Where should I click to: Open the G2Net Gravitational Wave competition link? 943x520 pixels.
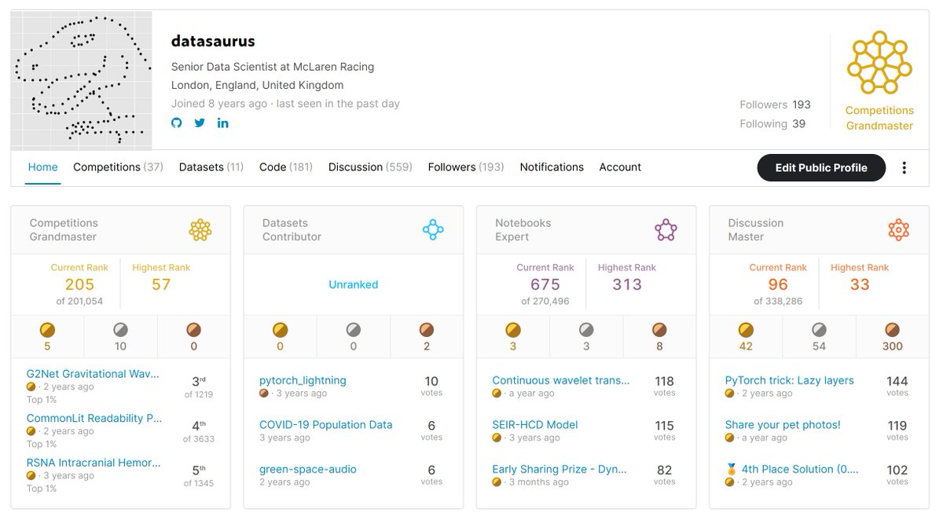[x=93, y=375]
